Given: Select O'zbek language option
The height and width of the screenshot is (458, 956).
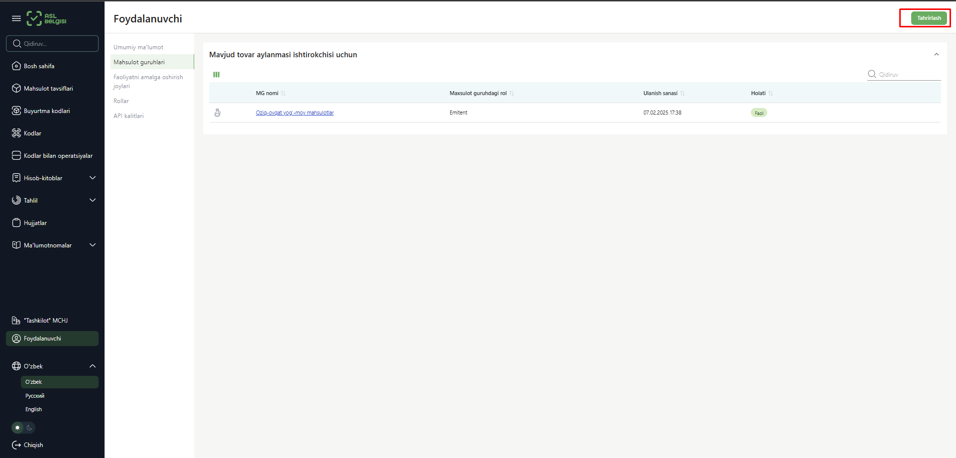Looking at the screenshot, I should (60, 382).
